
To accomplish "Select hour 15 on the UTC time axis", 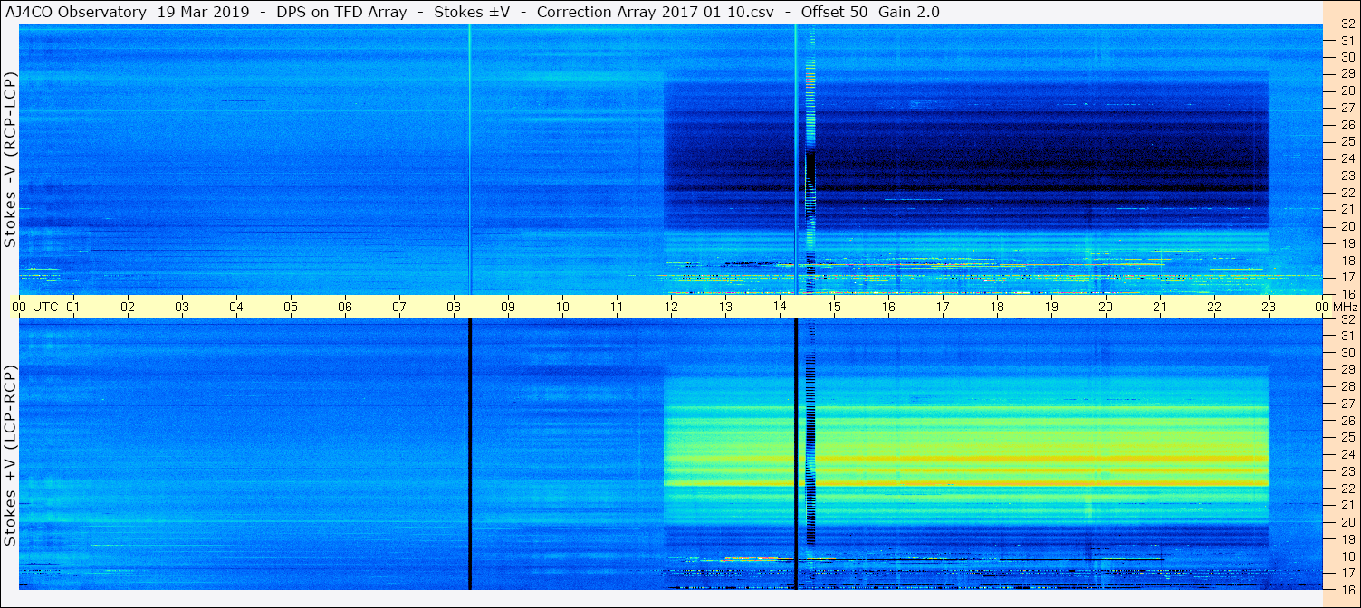I will [x=834, y=307].
